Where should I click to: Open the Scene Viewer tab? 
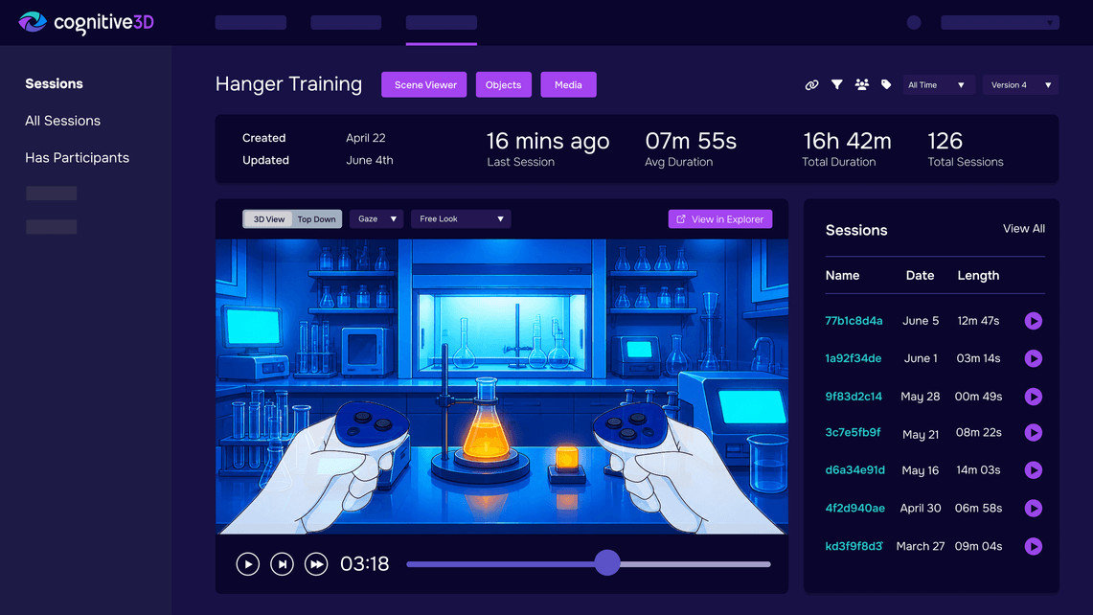(423, 84)
